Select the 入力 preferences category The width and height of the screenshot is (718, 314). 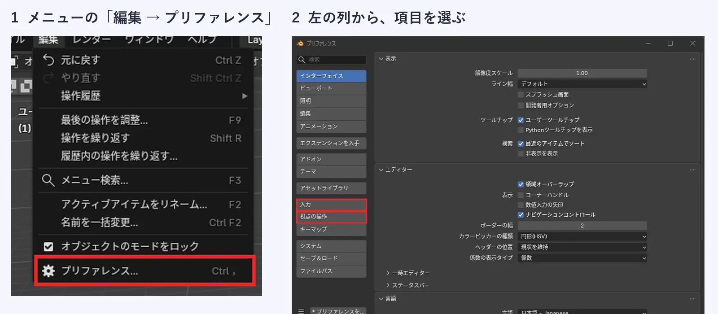pos(331,205)
